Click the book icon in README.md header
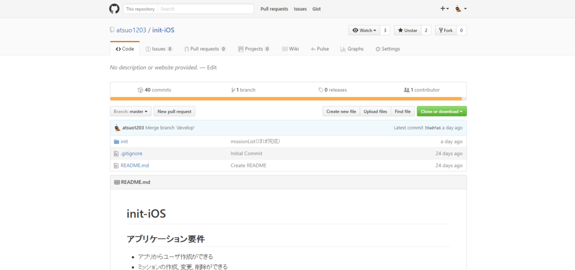 pos(117,182)
